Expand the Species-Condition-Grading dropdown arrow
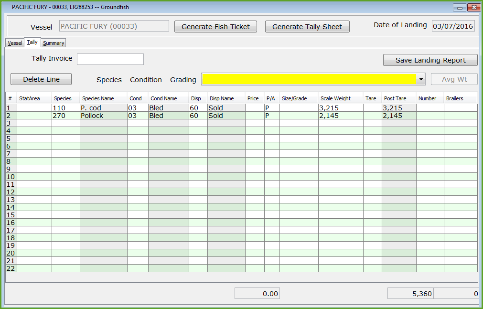483x309 pixels. point(421,79)
